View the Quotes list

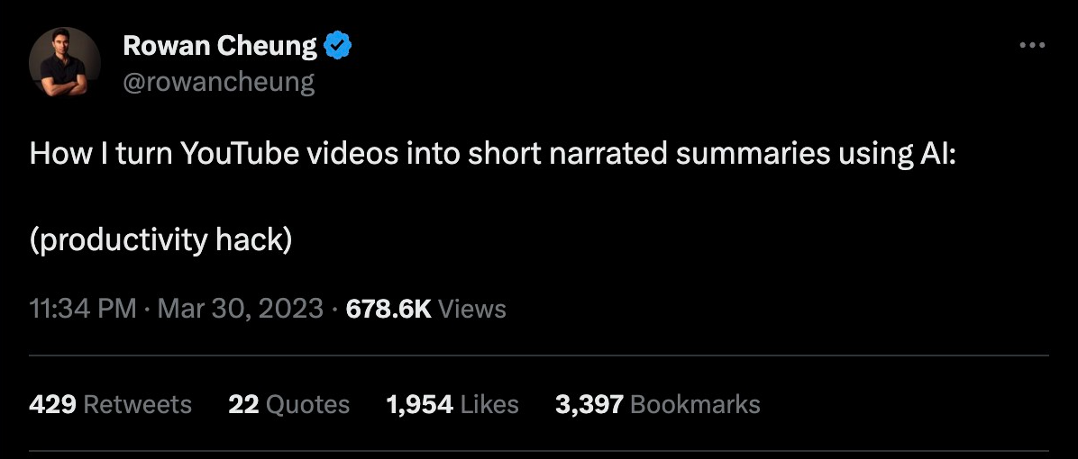pyautogui.click(x=308, y=404)
